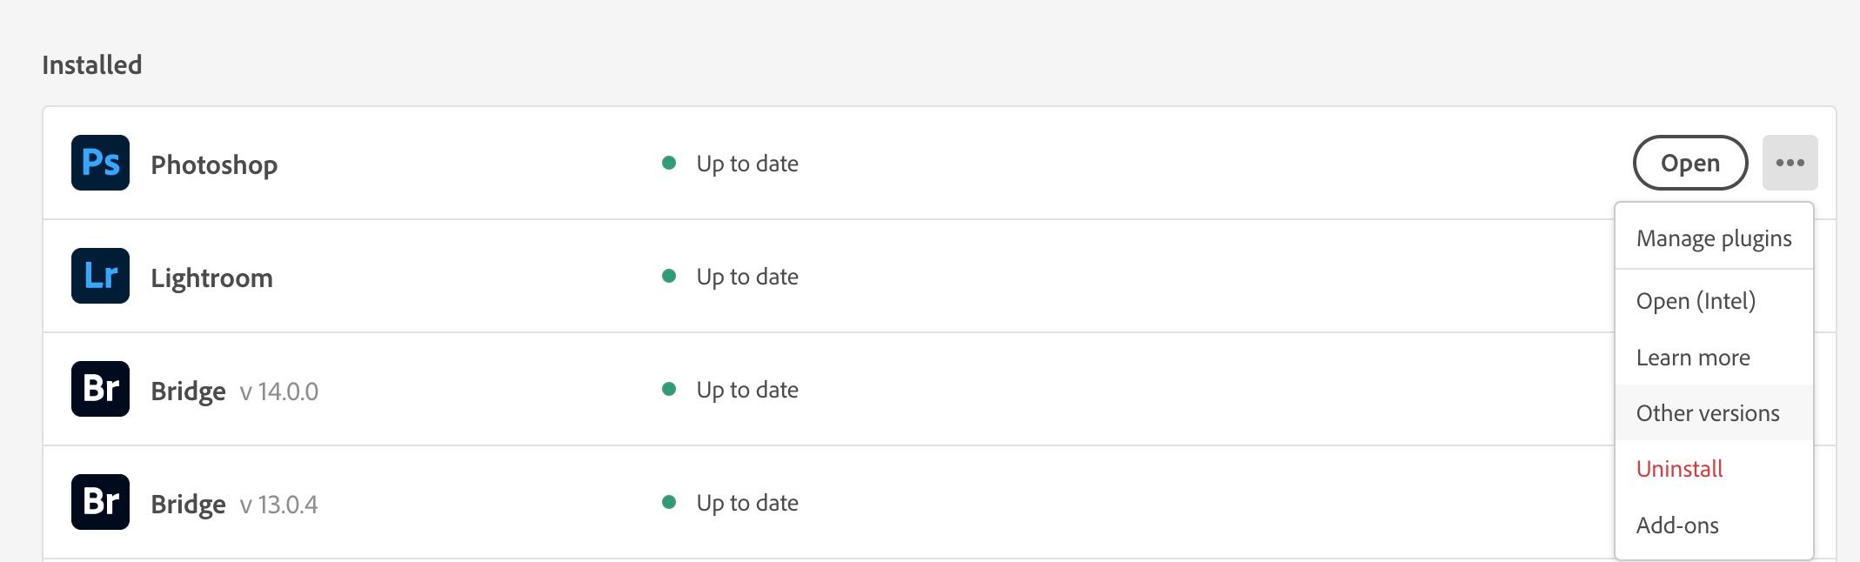
Task: Click the Photoshop app icon
Action: (x=100, y=163)
